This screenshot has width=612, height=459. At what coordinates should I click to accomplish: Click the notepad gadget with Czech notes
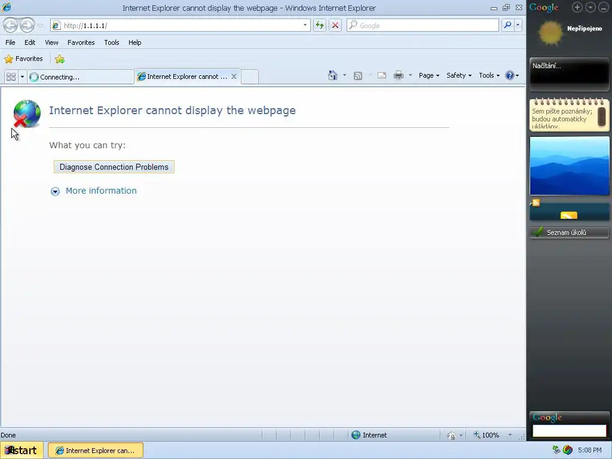pyautogui.click(x=569, y=114)
